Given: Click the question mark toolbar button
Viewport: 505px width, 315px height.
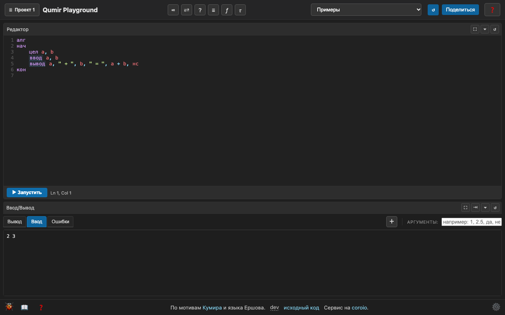Looking at the screenshot, I should [x=200, y=10].
